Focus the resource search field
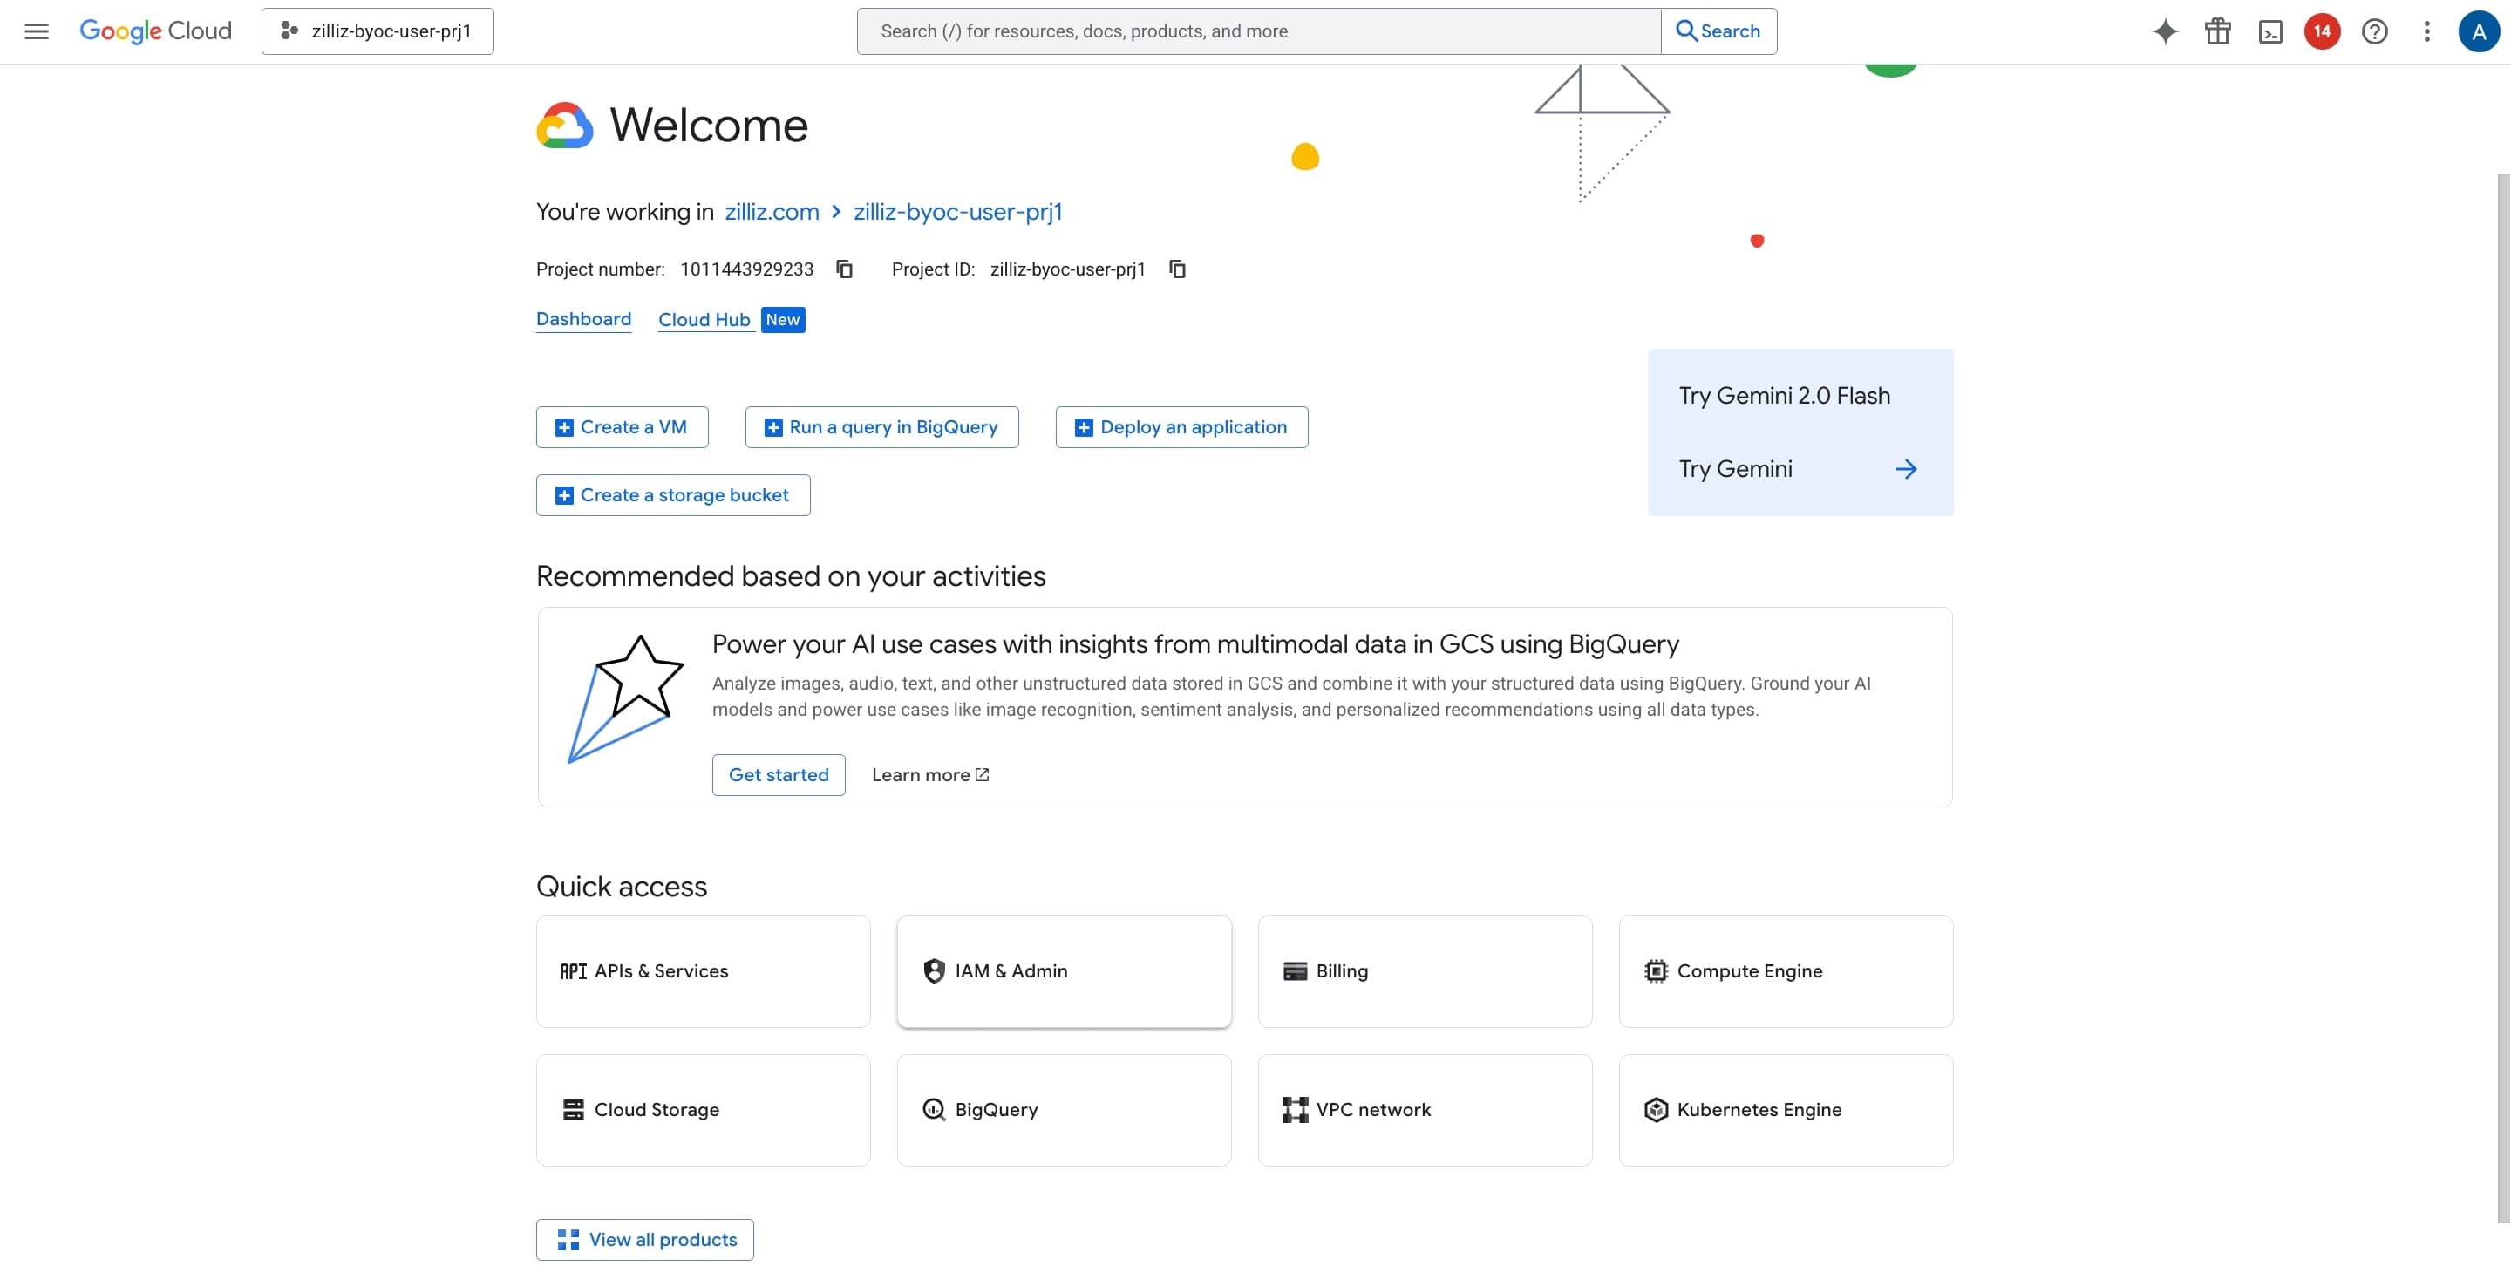 tap(1258, 31)
